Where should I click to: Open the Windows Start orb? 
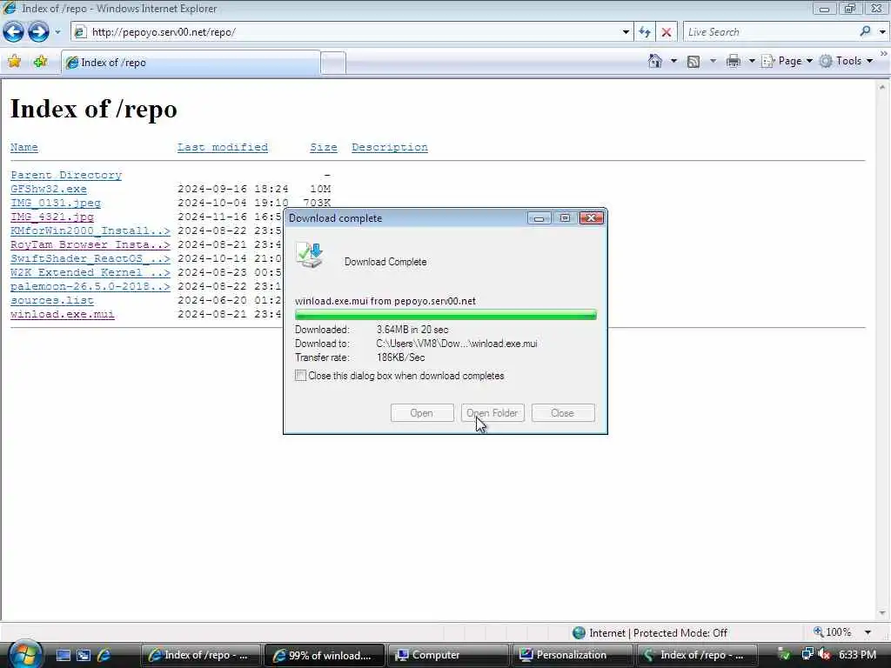tap(25, 654)
